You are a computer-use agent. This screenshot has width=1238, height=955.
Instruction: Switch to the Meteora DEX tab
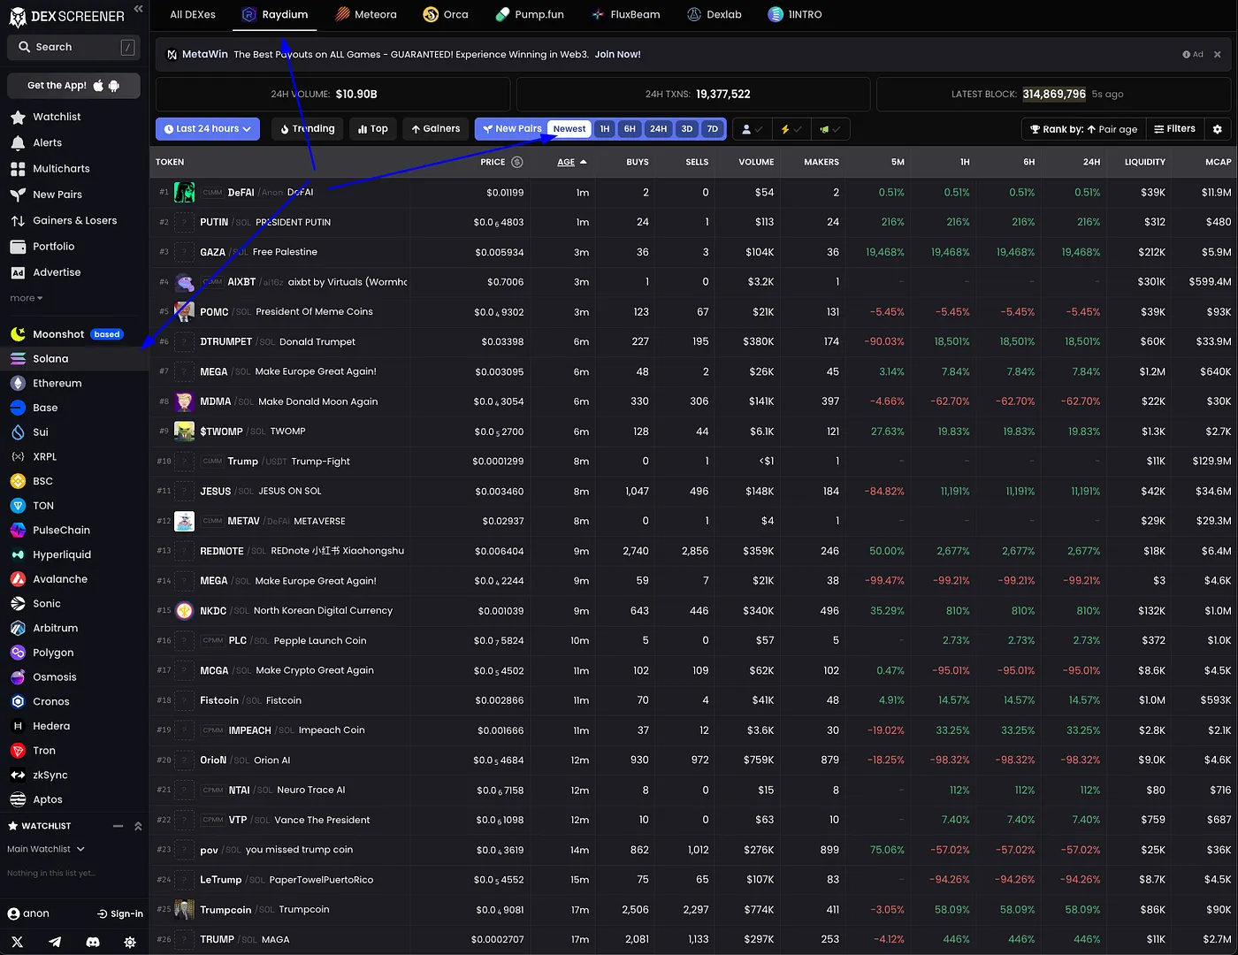click(x=366, y=14)
